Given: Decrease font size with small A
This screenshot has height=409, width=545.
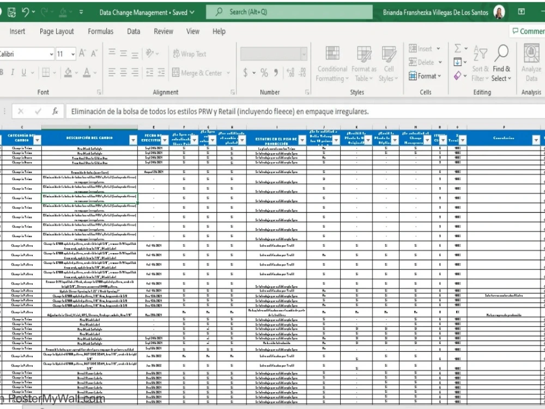Looking at the screenshot, I should [x=94, y=53].
